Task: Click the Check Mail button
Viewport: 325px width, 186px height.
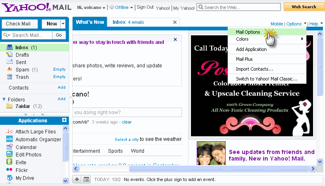Action: click(x=20, y=24)
